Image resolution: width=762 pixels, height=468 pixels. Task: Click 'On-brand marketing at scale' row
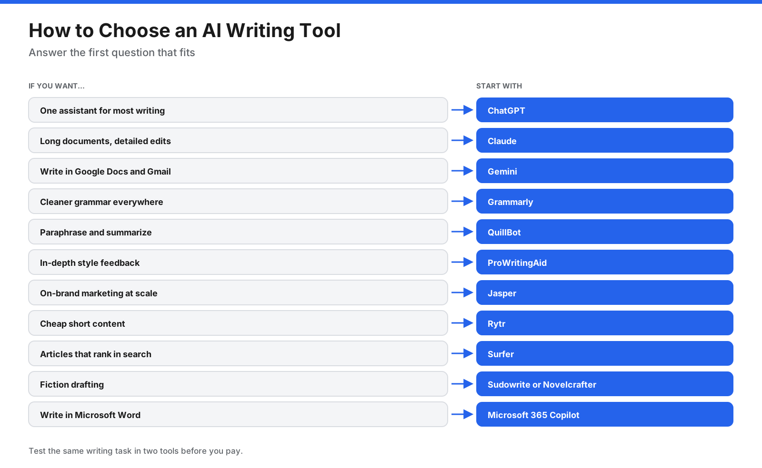238,292
